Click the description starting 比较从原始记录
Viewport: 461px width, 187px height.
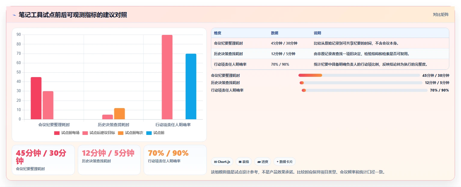356,43
